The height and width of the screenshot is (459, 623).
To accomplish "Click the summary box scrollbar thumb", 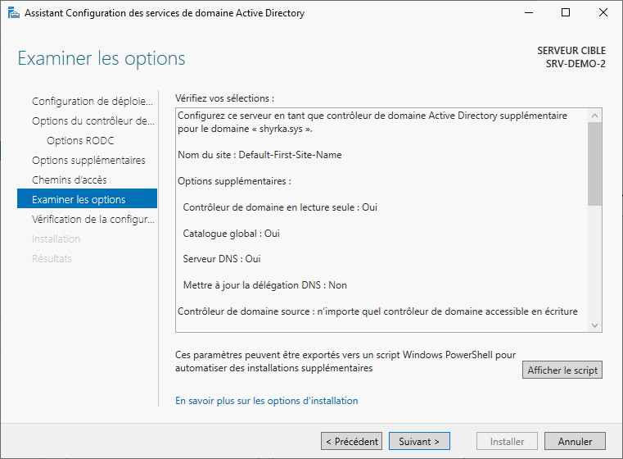I will click(594, 164).
